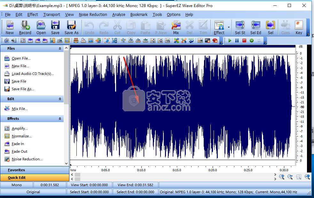314x198 pixels.
Task: Click the orange crossed tool icon
Action: pos(184,41)
